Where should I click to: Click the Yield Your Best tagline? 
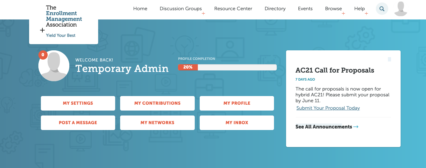pyautogui.click(x=61, y=36)
